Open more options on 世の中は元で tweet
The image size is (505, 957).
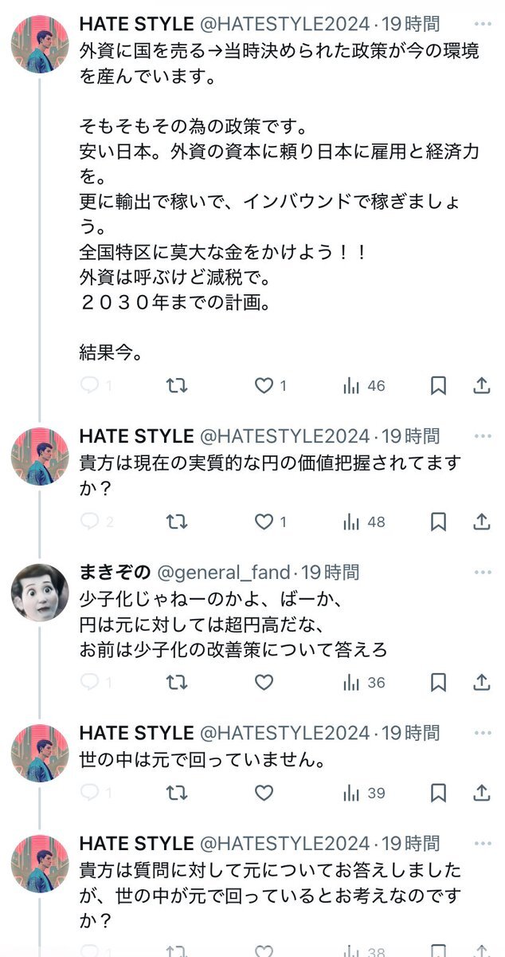pos(482,734)
